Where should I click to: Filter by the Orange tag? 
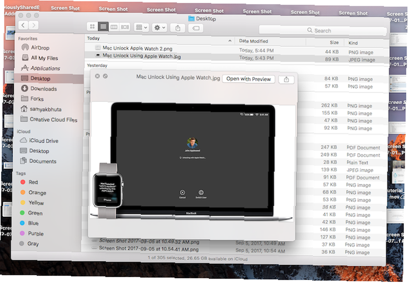(x=37, y=192)
